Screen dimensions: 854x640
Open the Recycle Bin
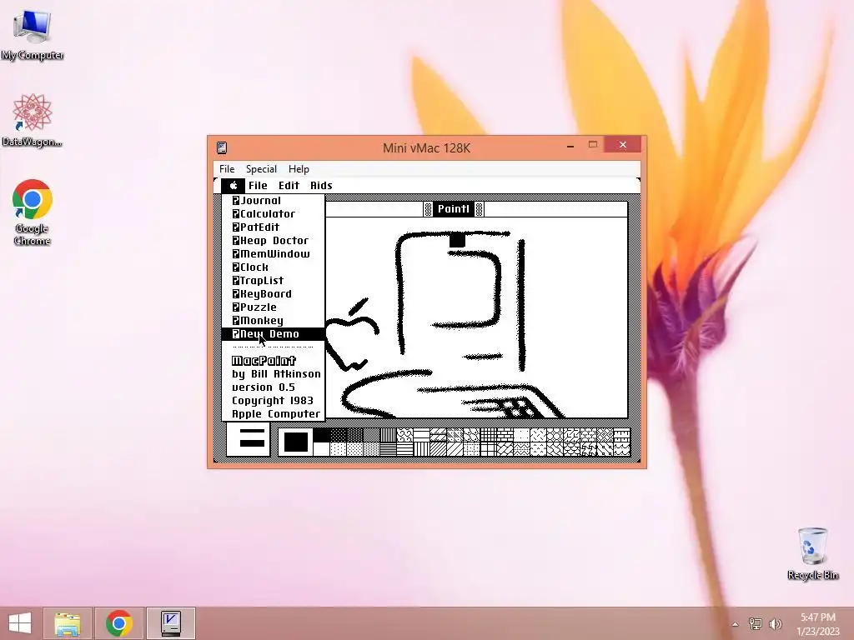[x=812, y=553]
